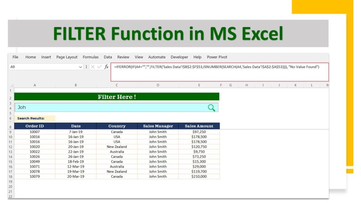This screenshot has height=203, width=361.
Task: Select the cell with date 7-Jan-19
Action: 76,132
